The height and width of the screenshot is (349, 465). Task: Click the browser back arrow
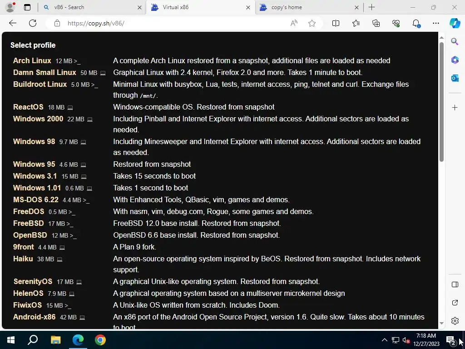click(x=12, y=23)
